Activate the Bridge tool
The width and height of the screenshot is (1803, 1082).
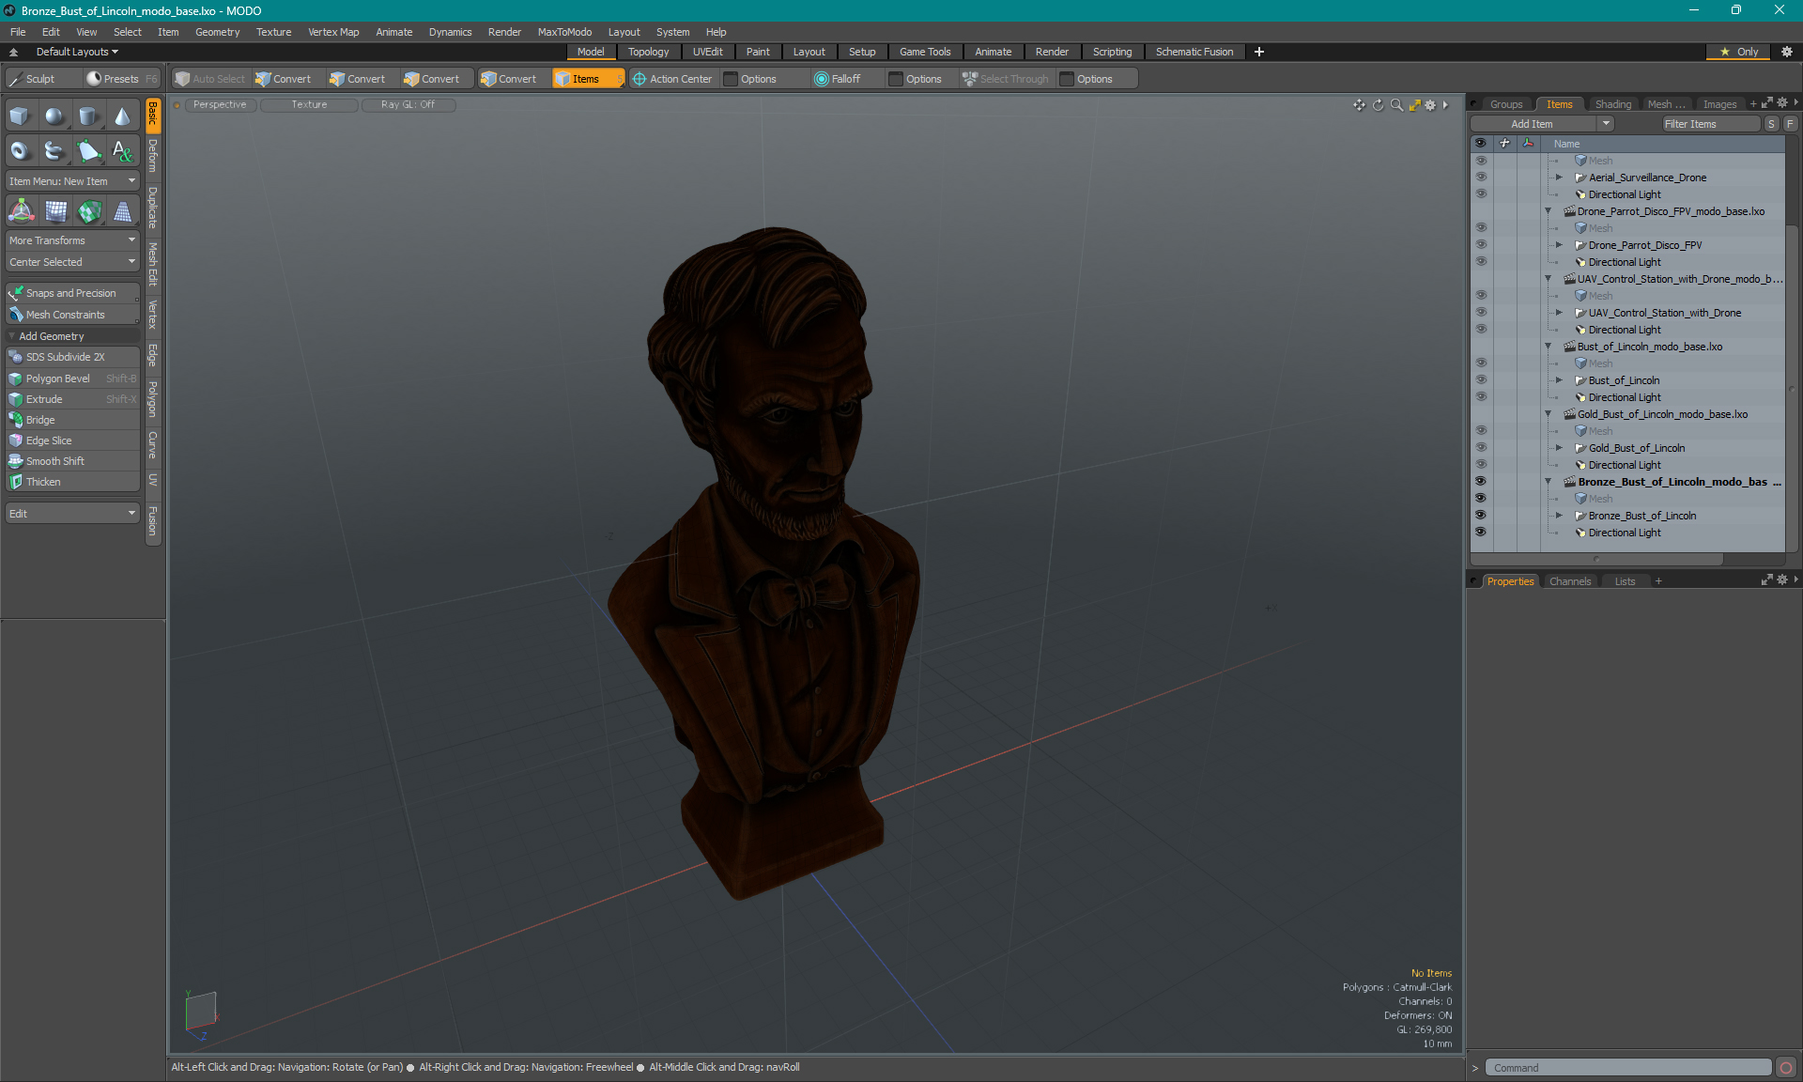coord(72,420)
